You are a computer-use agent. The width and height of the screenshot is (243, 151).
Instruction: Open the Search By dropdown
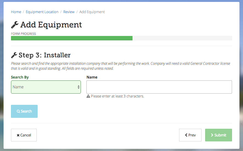pyautogui.click(x=46, y=87)
